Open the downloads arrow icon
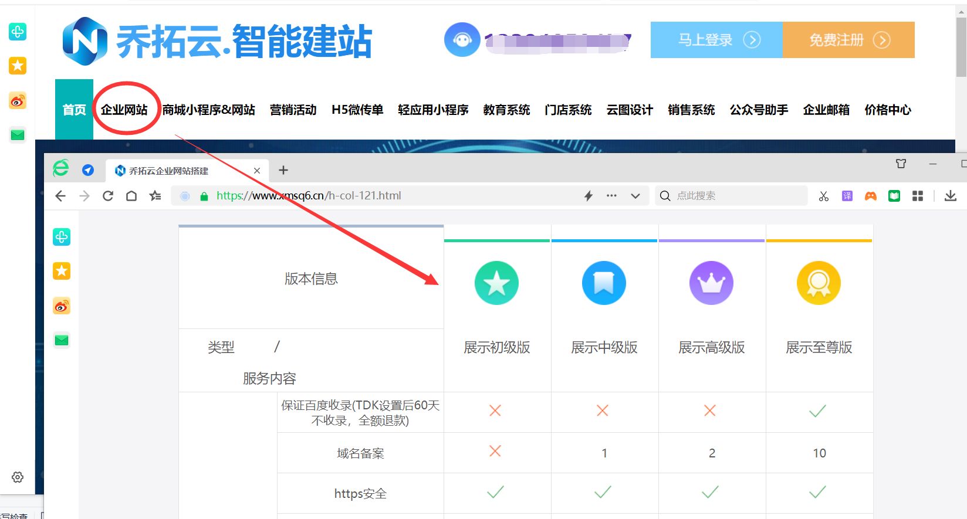The height and width of the screenshot is (519, 967). tap(951, 196)
